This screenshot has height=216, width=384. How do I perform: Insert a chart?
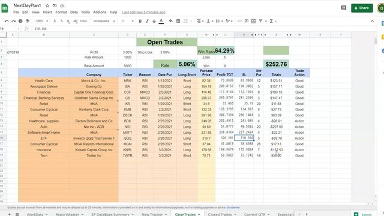[253, 22]
